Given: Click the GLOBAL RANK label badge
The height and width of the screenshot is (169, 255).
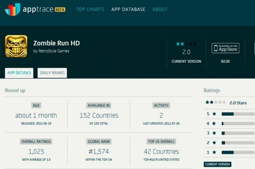Looking at the screenshot, I should pyautogui.click(x=99, y=142).
